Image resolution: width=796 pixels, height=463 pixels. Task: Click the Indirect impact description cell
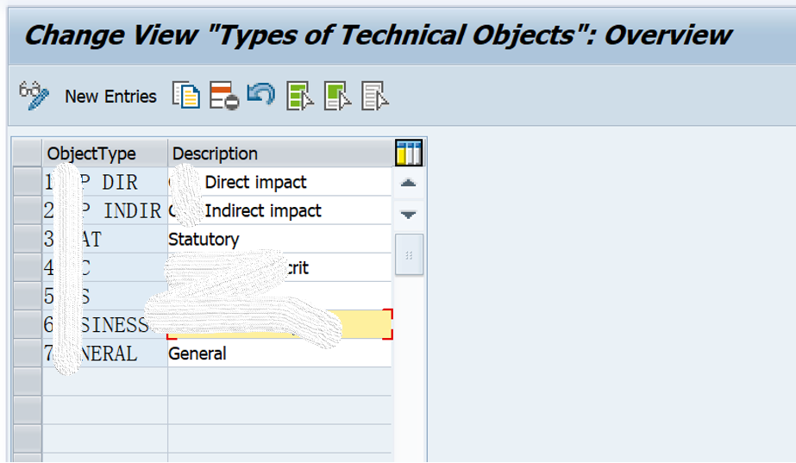(x=279, y=210)
